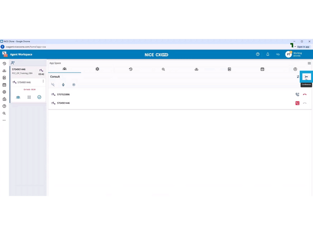313x235 pixels.
Task: Open the three-dot menu on call card
Action: pyautogui.click(x=43, y=82)
